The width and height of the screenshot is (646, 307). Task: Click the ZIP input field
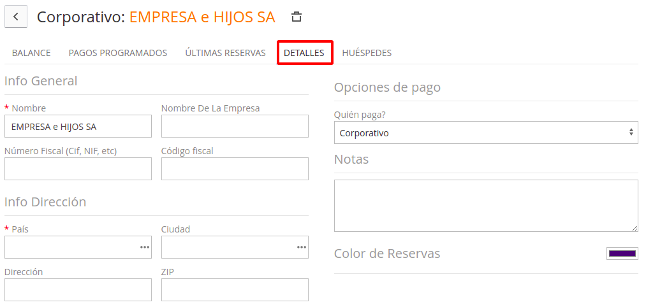click(x=235, y=290)
